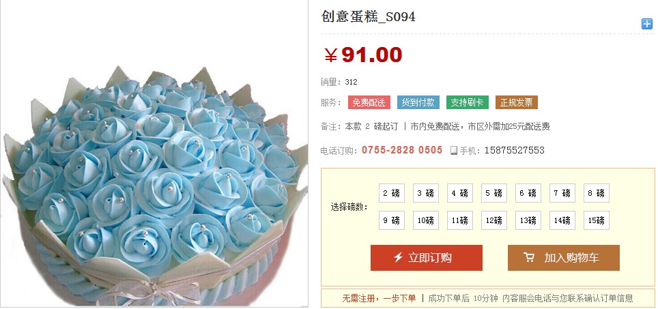Click the 货到付款 service tag

[x=418, y=103]
